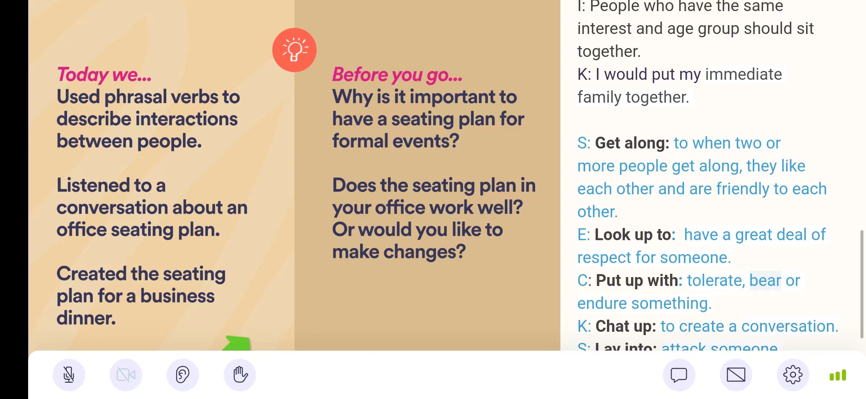
Task: Open the chat speech bubble
Action: click(679, 375)
